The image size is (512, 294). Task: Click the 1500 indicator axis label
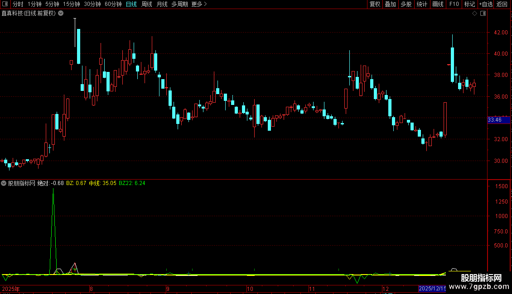(x=501, y=186)
